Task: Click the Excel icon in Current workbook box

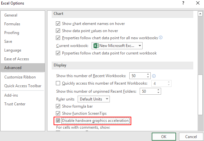Action: 96,46
